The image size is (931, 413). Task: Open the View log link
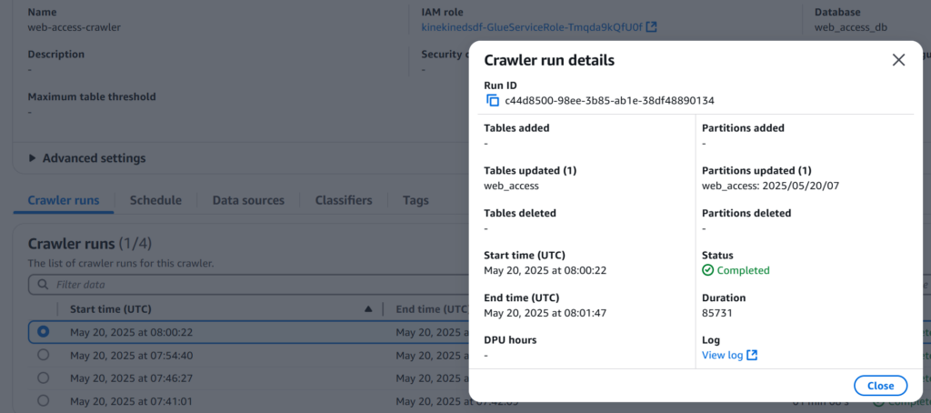pos(723,355)
